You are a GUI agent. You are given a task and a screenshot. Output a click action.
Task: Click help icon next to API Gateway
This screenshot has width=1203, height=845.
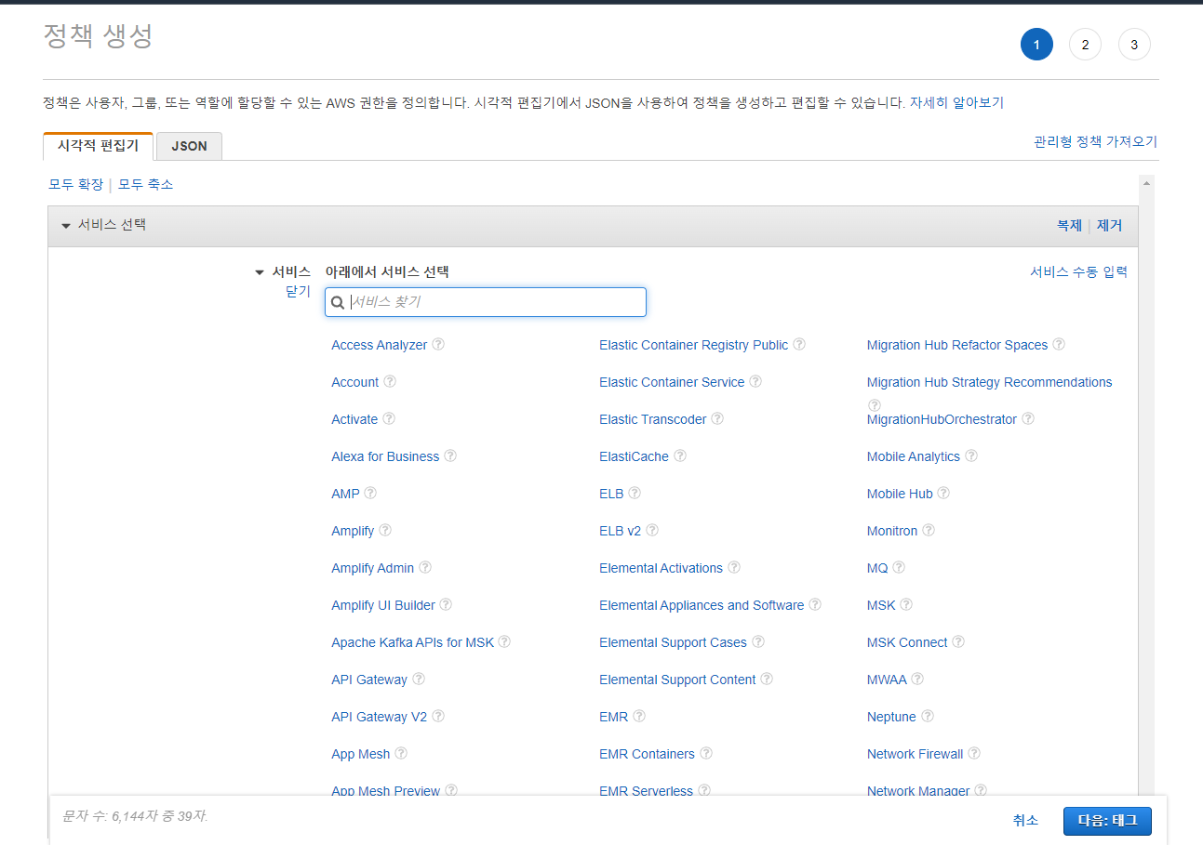419,679
